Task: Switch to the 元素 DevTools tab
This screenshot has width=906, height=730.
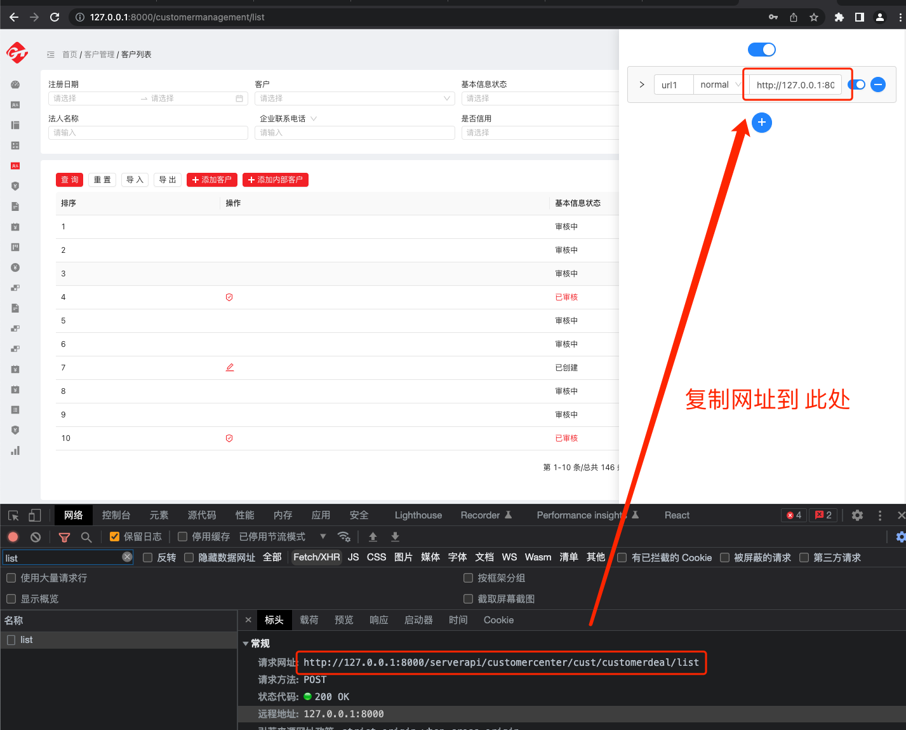Action: tap(159, 515)
